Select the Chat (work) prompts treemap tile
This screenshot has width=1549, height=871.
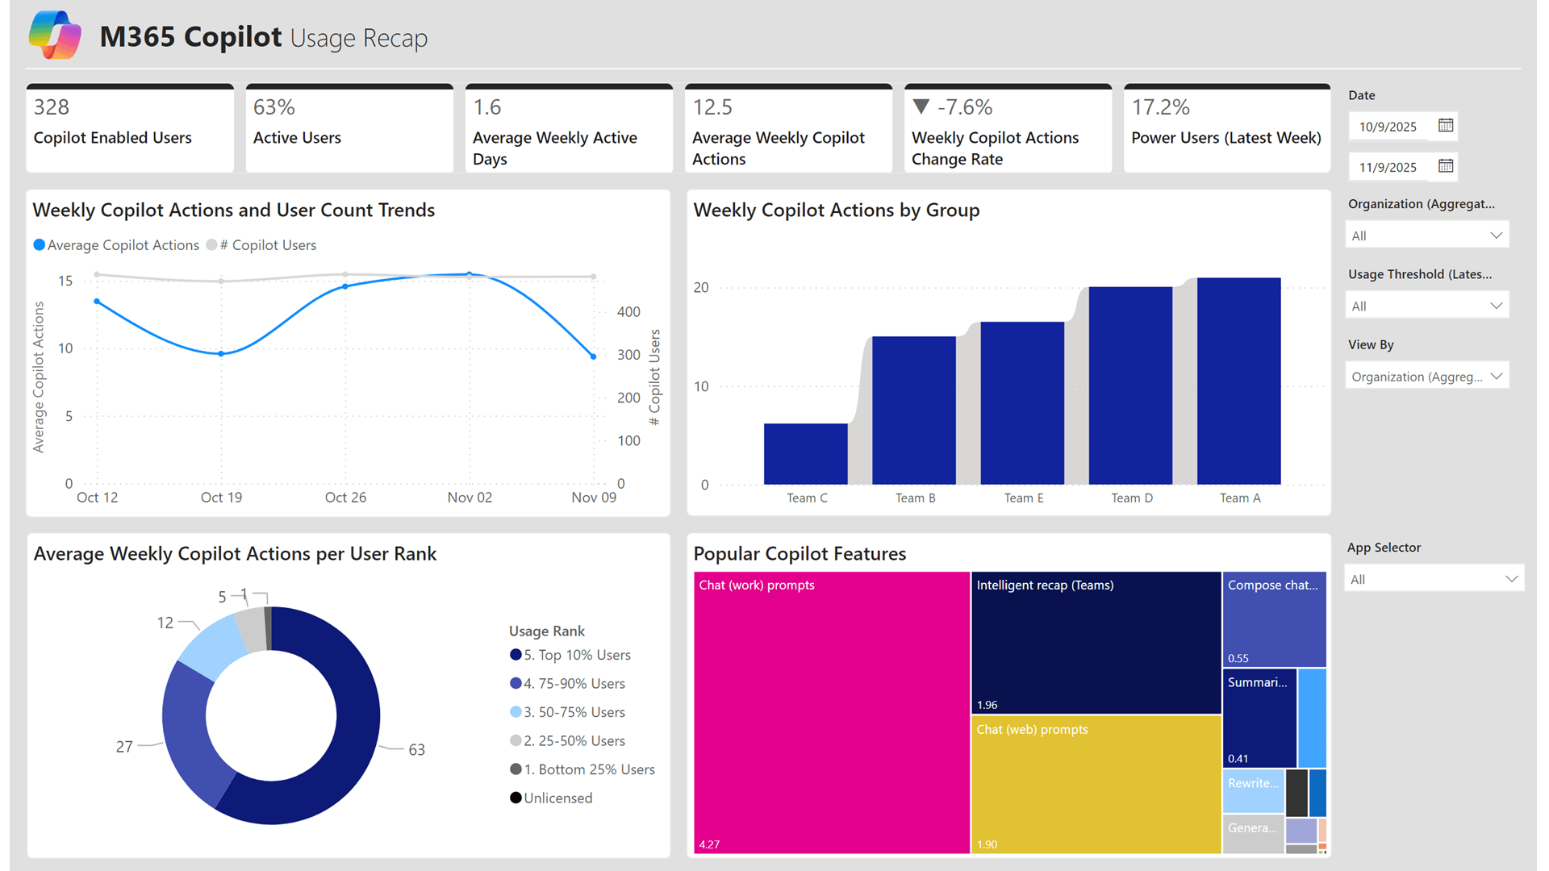(831, 710)
